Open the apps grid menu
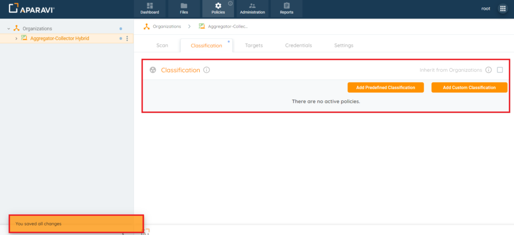Image resolution: width=514 pixels, height=235 pixels. point(502,9)
